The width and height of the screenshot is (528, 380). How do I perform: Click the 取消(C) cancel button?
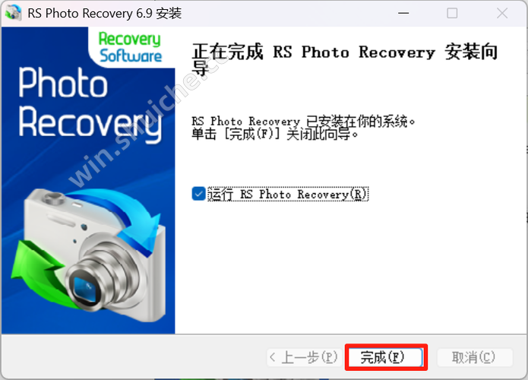pos(475,357)
